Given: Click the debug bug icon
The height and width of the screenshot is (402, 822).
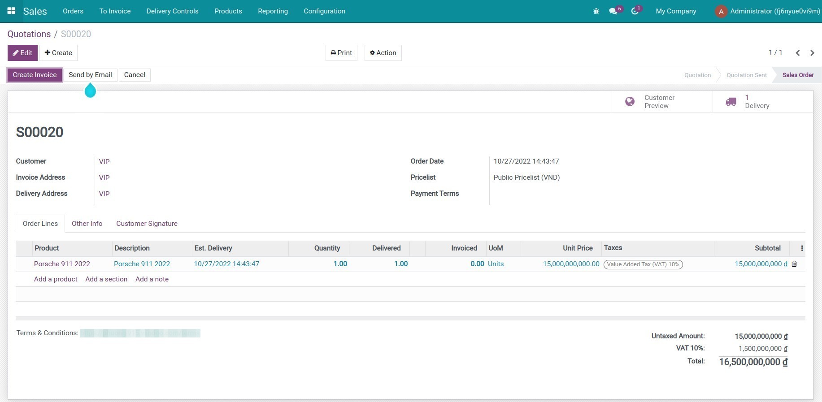Looking at the screenshot, I should click(596, 11).
